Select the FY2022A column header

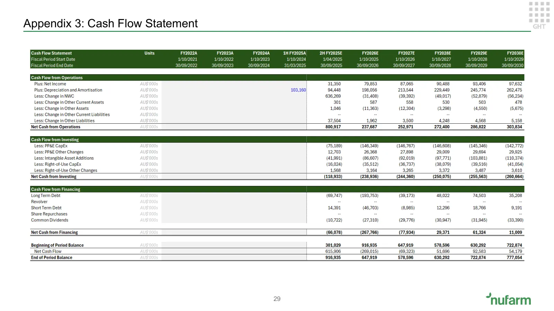pyautogui.click(x=189, y=53)
